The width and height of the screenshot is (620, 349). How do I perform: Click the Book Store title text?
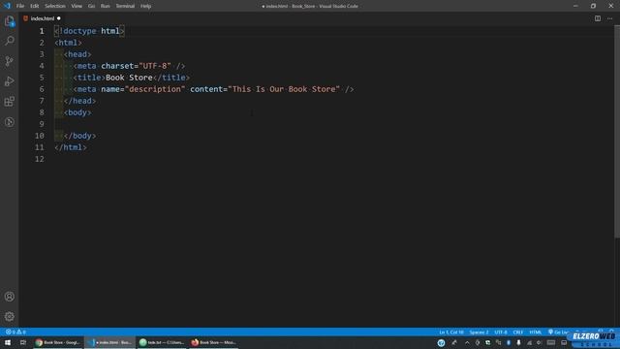[x=129, y=78]
